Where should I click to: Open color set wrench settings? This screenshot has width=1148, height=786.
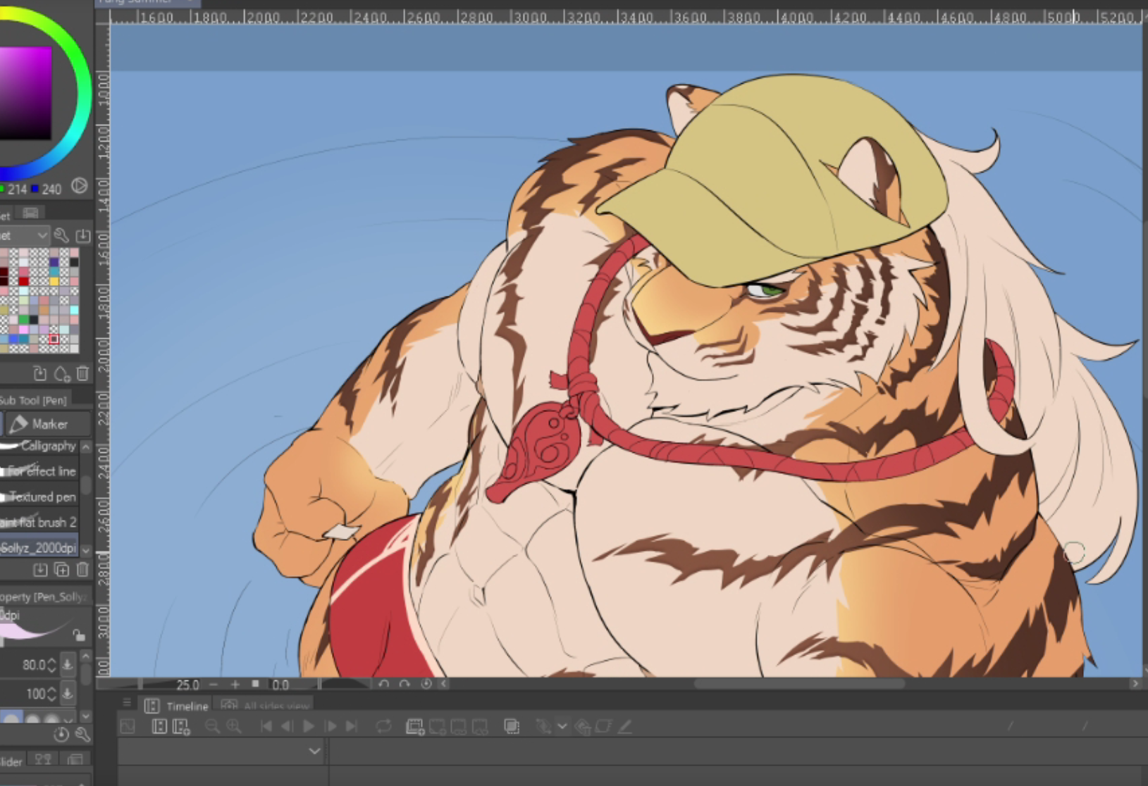[61, 235]
